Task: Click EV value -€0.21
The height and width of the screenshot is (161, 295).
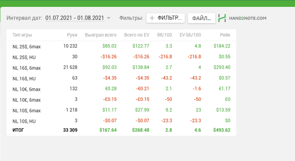Action: (x=142, y=89)
